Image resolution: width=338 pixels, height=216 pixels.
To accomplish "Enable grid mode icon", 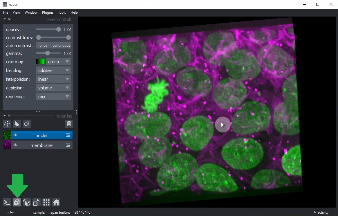I will point(46,202).
